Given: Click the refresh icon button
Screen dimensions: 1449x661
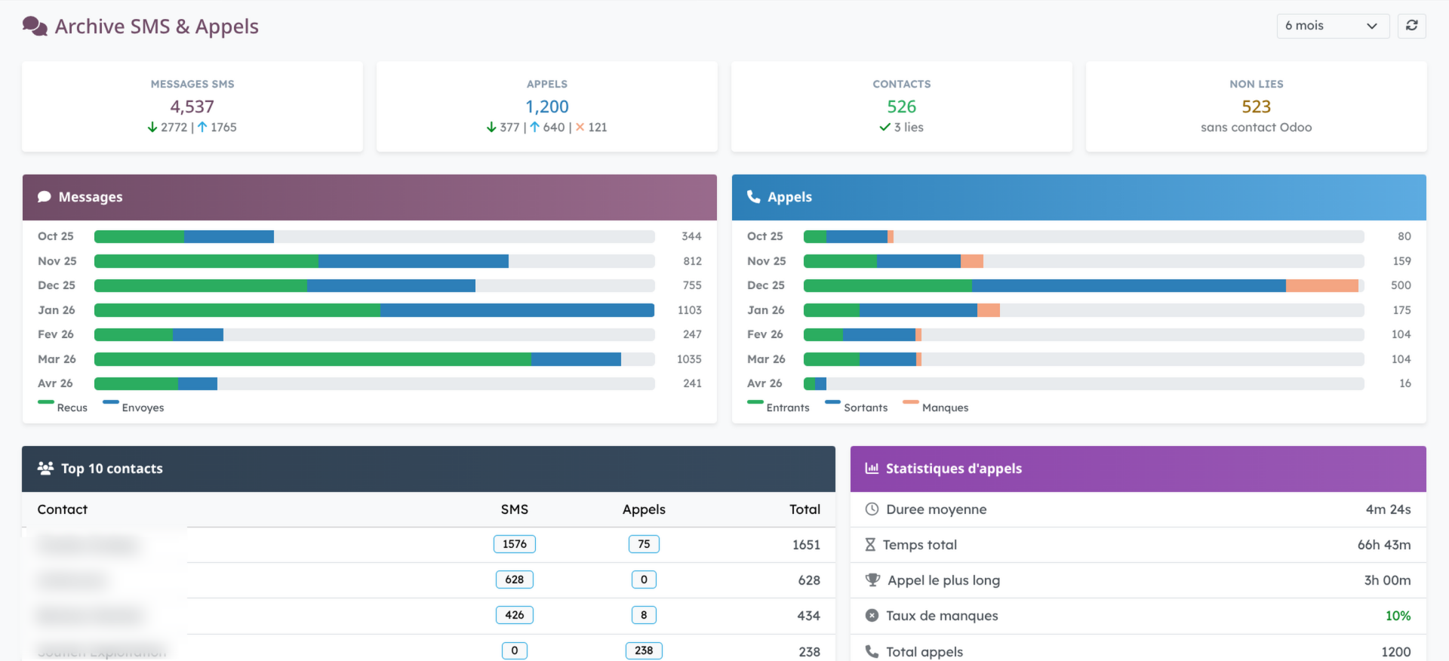Looking at the screenshot, I should click(1411, 26).
